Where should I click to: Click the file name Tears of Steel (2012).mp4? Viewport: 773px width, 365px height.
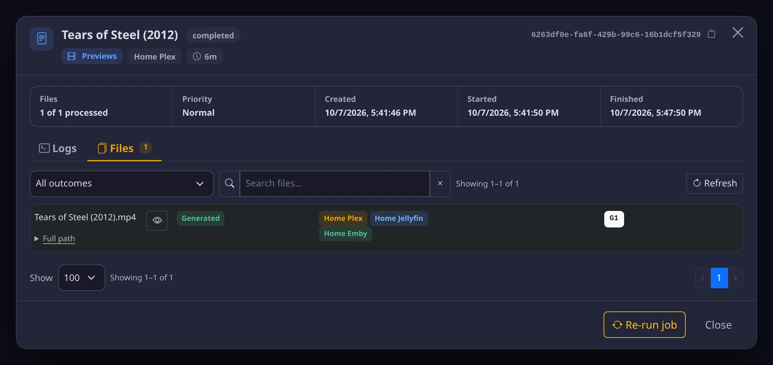[85, 217]
